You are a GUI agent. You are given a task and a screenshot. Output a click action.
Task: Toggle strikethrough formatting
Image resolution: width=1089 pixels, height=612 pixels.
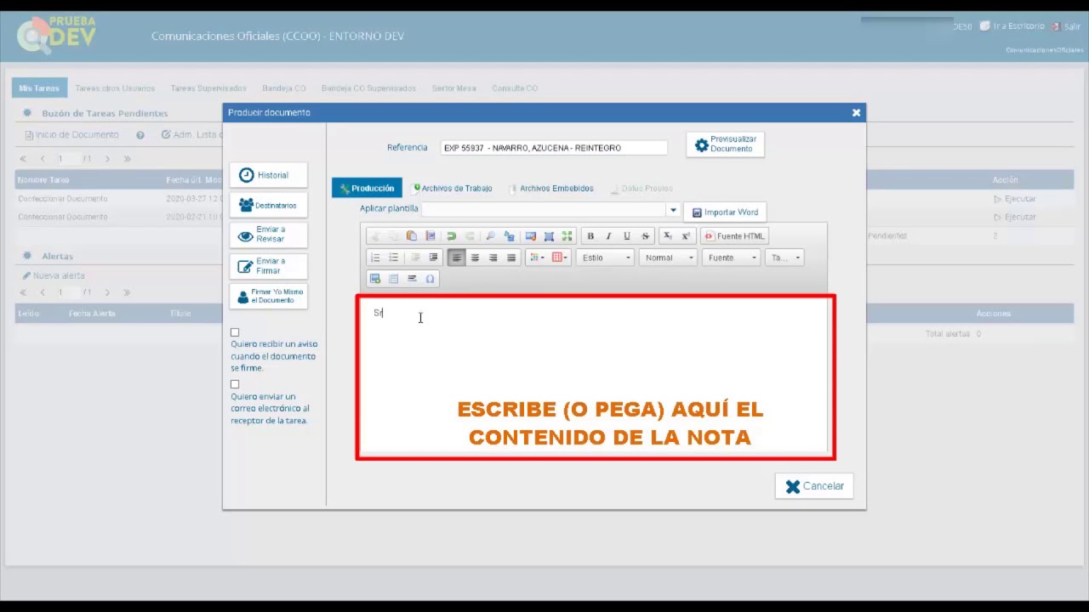pos(645,236)
